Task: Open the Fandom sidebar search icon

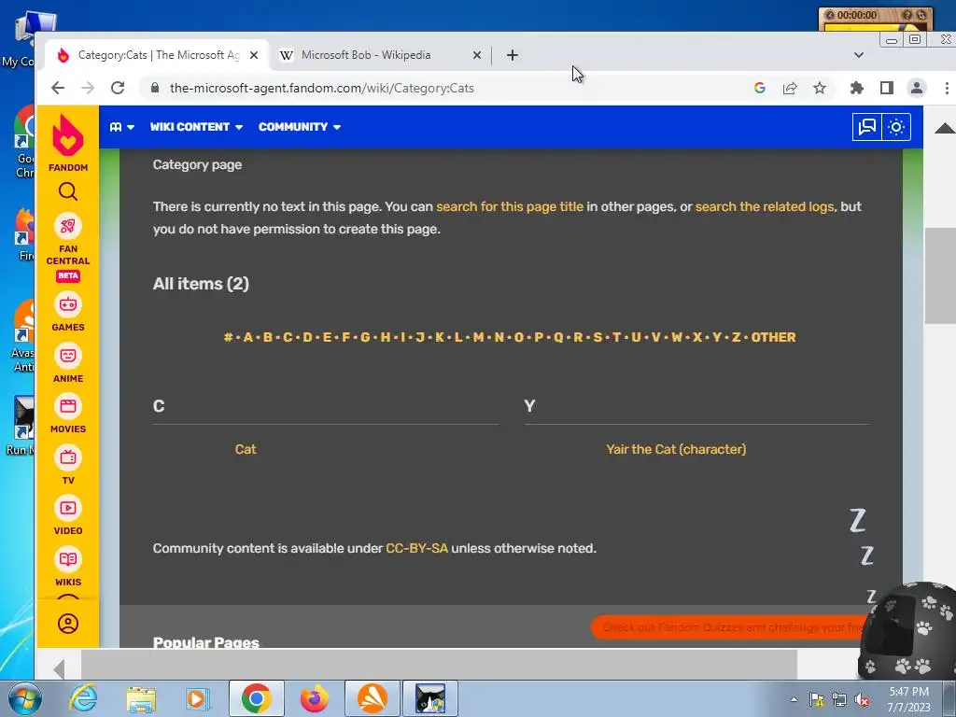Action: click(x=67, y=192)
